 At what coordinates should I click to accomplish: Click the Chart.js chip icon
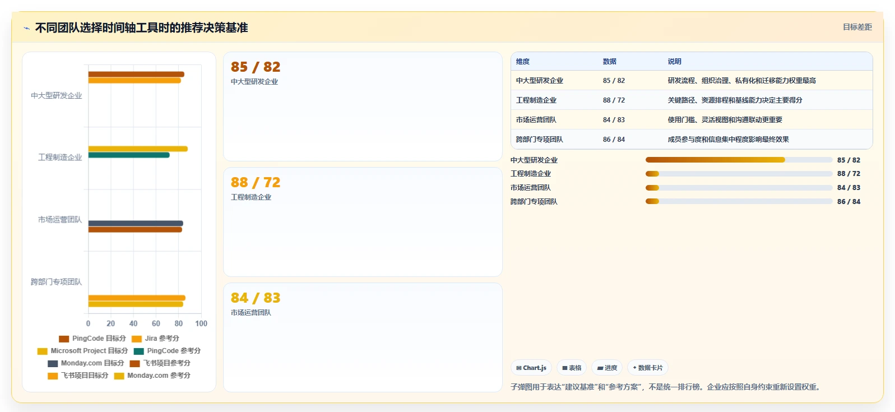tap(519, 368)
